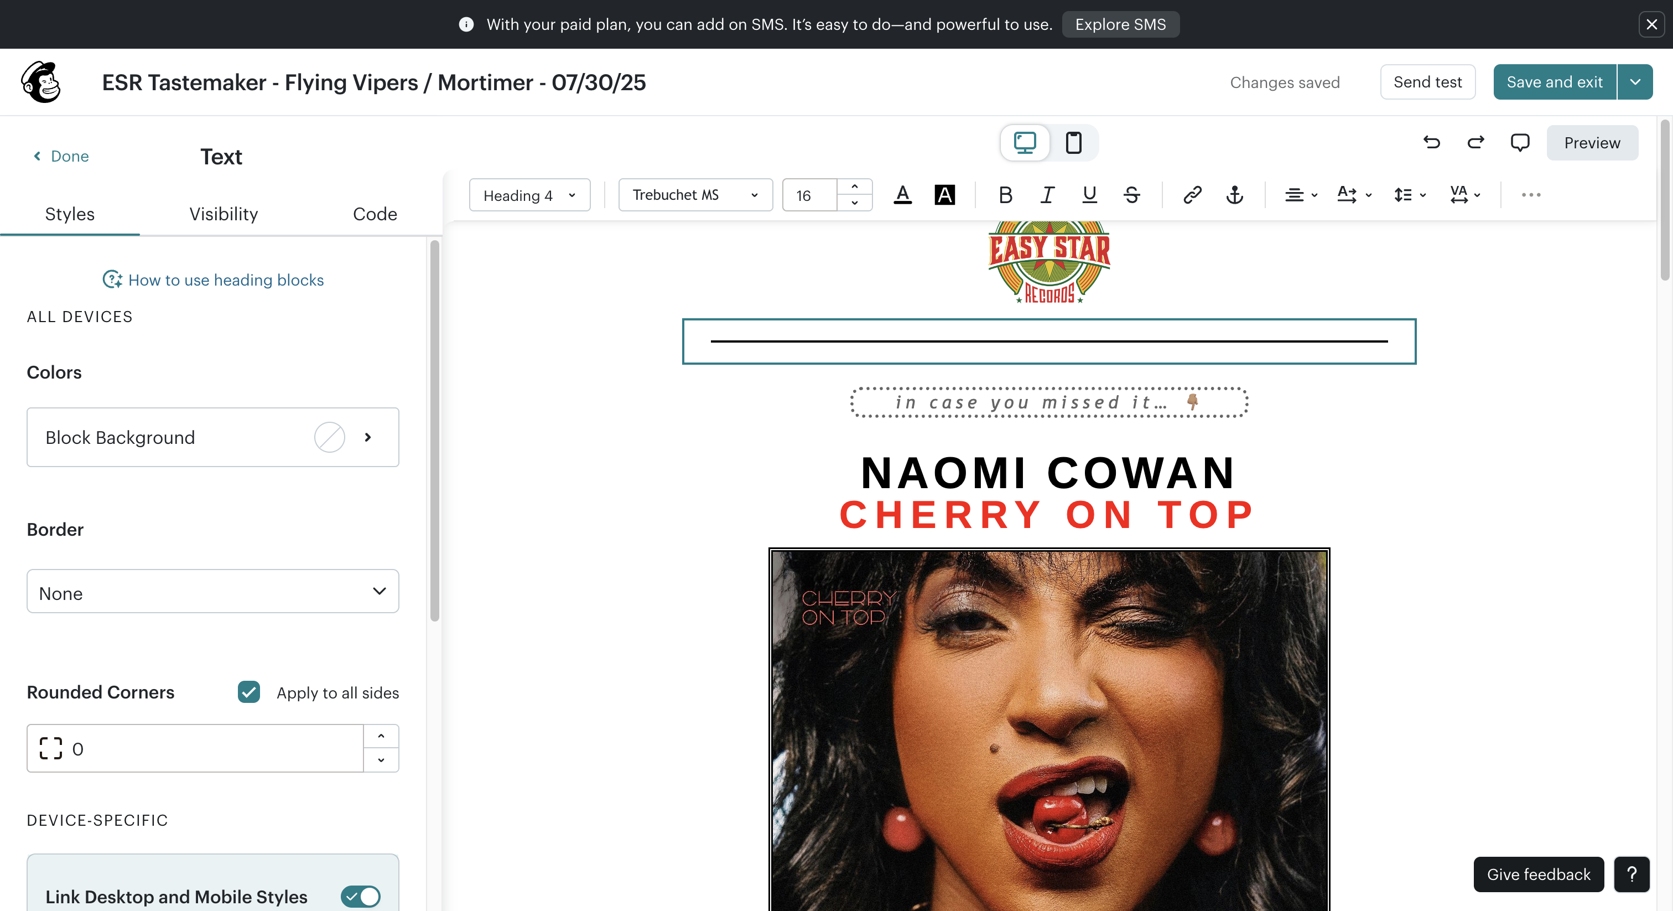The image size is (1673, 911).
Task: Click the Rounded Corners radius icon
Action: [x=51, y=748]
